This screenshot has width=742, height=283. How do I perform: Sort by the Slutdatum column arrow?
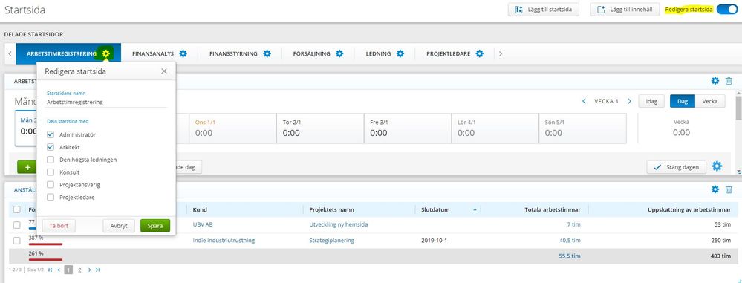click(475, 209)
